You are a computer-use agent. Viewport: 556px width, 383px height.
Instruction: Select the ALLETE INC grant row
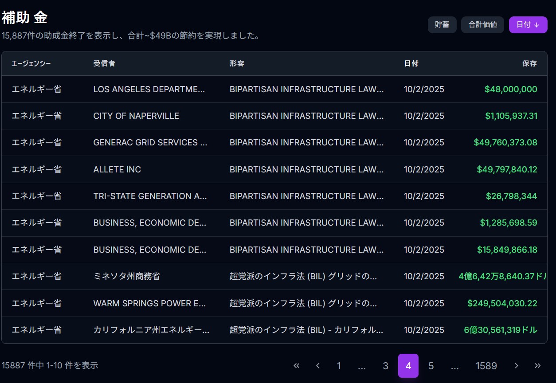[117, 169]
